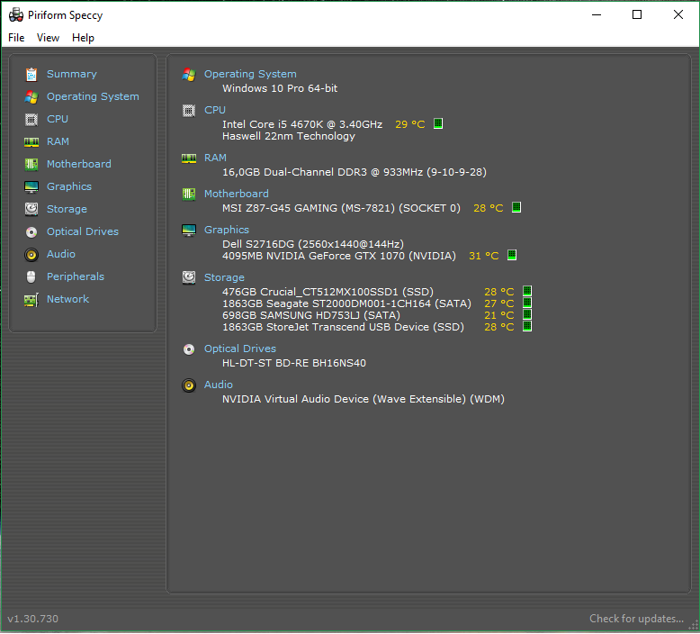Viewport: 700px width, 634px height.
Task: Select Optical Drives in the sidebar
Action: click(83, 231)
